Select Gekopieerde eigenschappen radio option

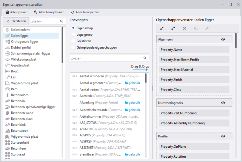tap(74, 47)
